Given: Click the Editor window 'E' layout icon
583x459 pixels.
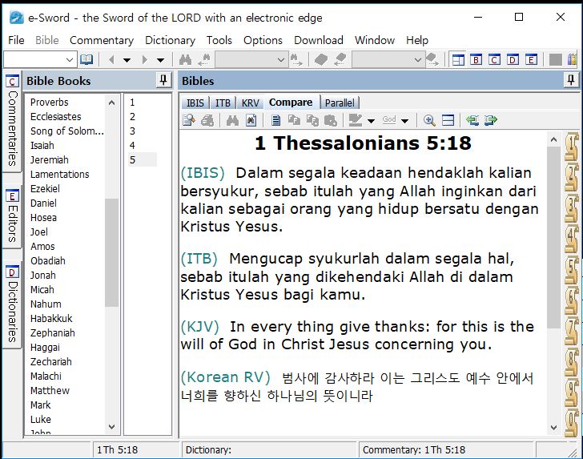Looking at the screenshot, I should click(x=530, y=59).
